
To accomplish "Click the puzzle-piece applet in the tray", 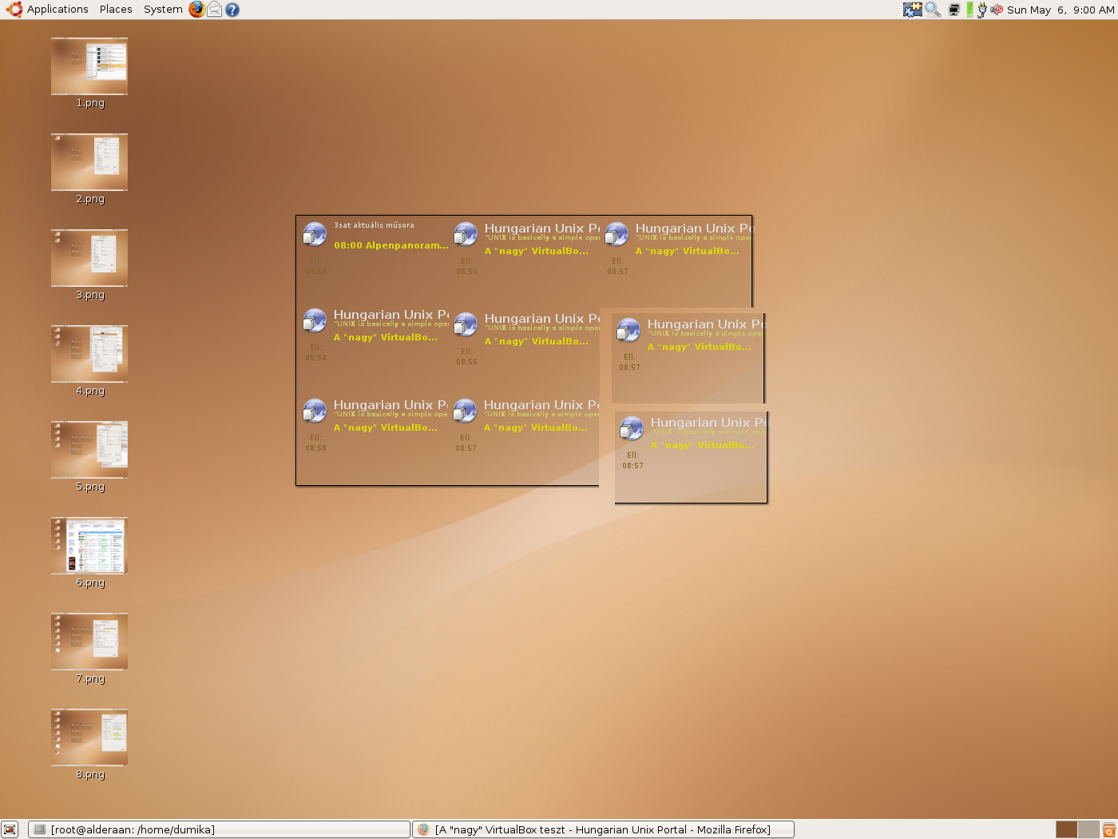I will pos(913,10).
